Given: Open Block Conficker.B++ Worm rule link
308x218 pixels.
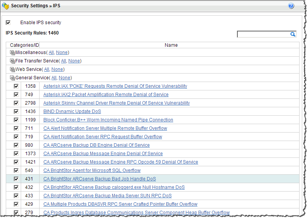Looking at the screenshot, I should [108, 120].
